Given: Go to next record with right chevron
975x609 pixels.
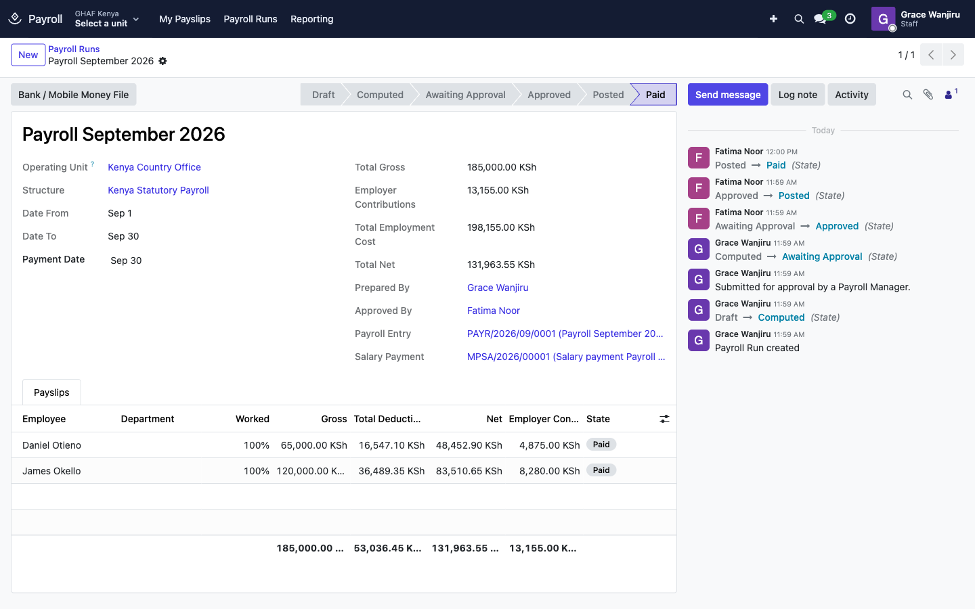Looking at the screenshot, I should pyautogui.click(x=953, y=55).
